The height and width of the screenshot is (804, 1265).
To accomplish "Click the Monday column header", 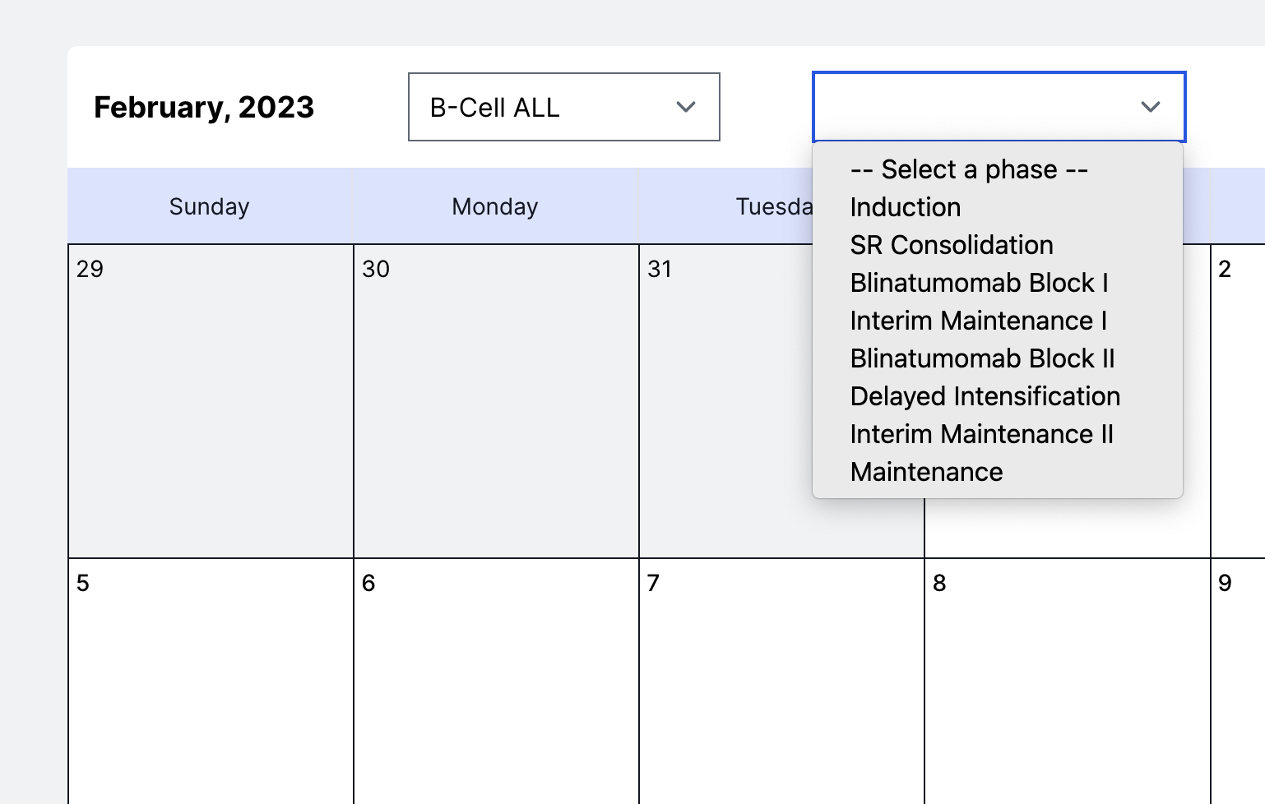I will pyautogui.click(x=493, y=206).
